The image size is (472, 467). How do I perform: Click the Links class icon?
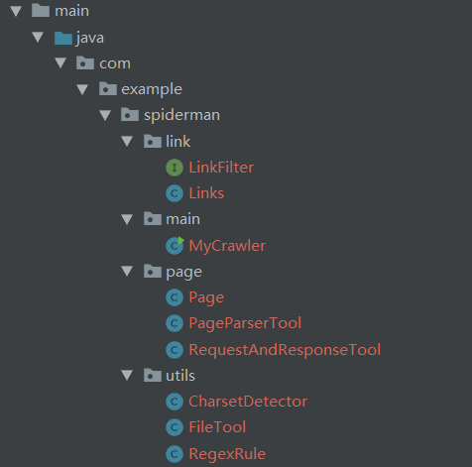point(175,193)
